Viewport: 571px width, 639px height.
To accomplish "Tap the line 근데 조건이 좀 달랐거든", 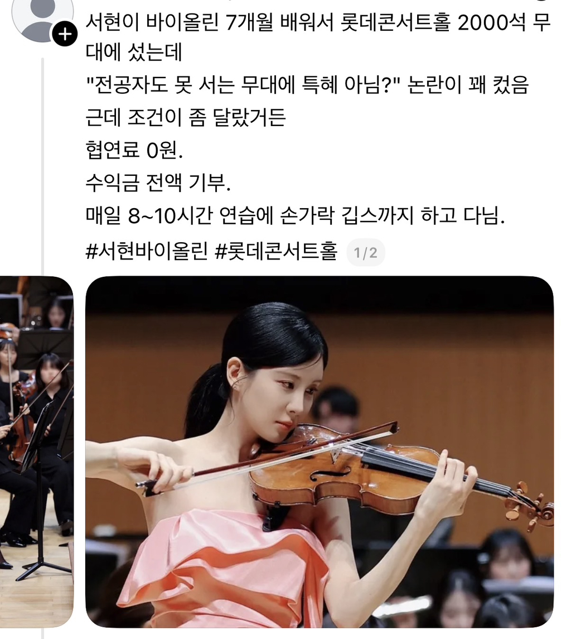I will click(185, 118).
